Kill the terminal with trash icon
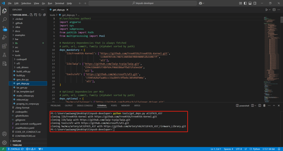 coord(264,106)
